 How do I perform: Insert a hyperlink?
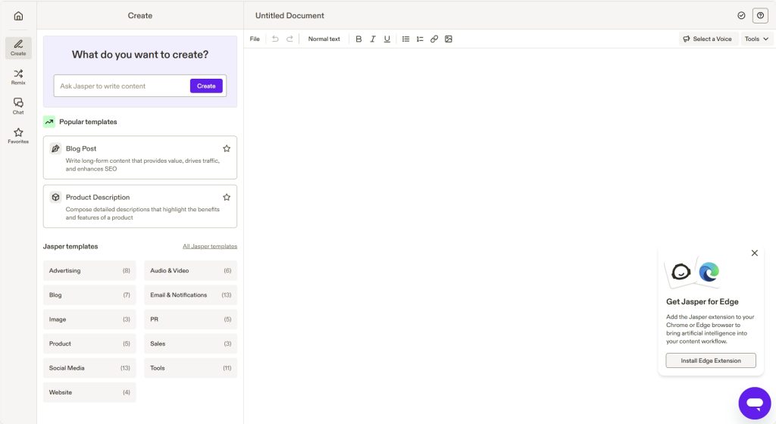click(434, 39)
